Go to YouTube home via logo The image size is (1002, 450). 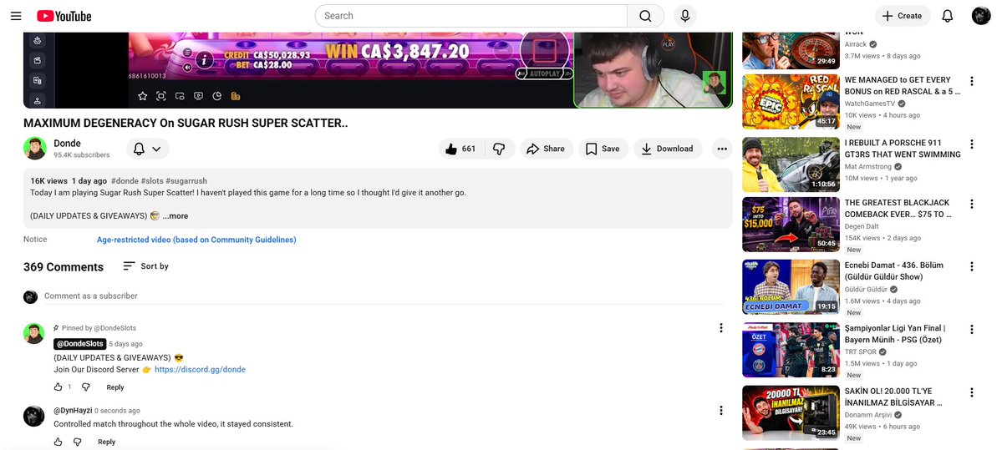click(x=64, y=16)
